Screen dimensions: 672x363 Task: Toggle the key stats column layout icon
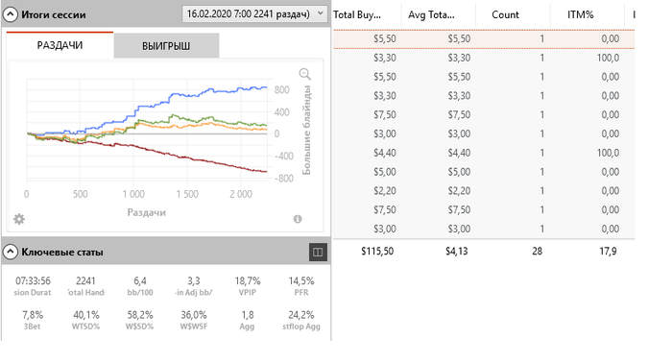[x=318, y=252]
